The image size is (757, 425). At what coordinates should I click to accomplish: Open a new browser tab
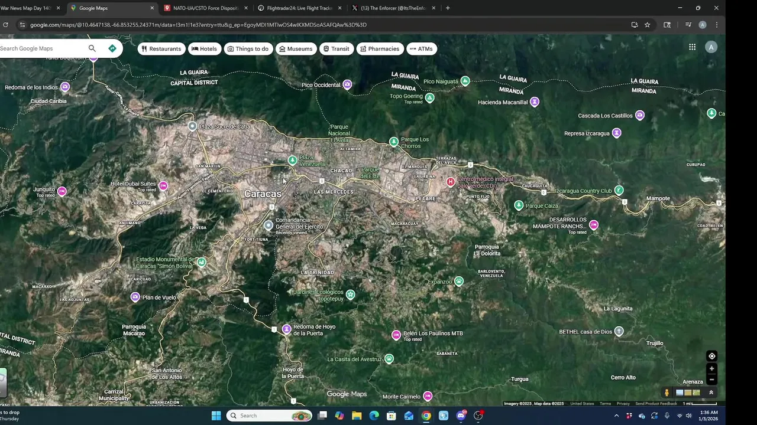click(x=448, y=8)
